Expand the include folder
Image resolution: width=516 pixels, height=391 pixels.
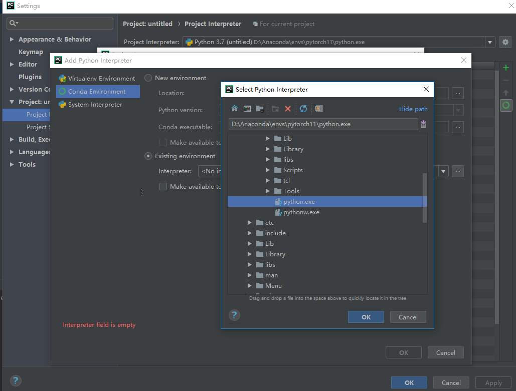pos(249,233)
